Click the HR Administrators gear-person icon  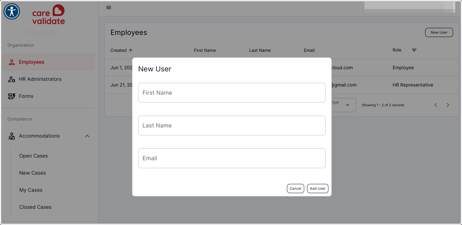[x=12, y=79]
